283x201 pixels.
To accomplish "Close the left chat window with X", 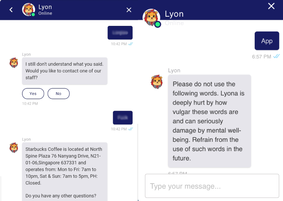I will [x=129, y=10].
